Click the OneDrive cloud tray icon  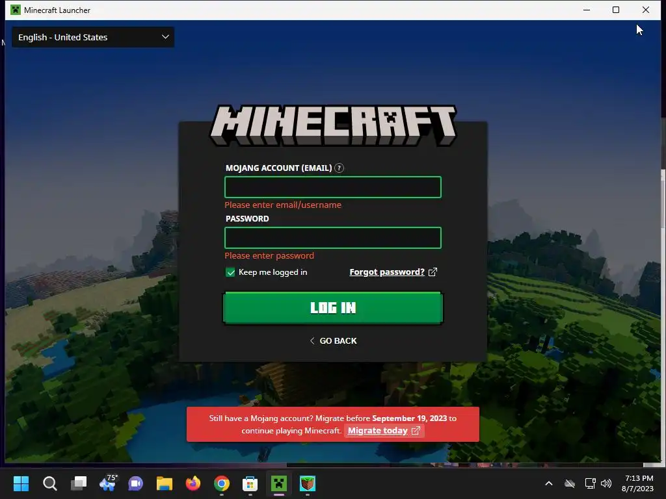[x=570, y=483]
